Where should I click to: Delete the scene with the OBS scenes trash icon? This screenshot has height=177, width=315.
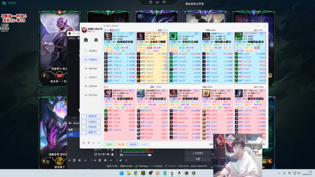click(x=74, y=160)
